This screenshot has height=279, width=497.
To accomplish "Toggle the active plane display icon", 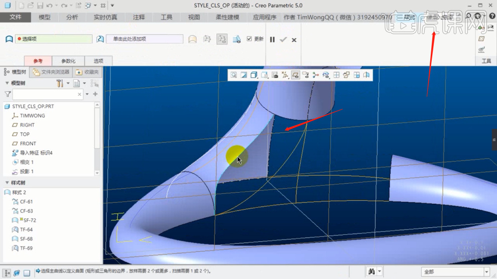I will click(295, 75).
